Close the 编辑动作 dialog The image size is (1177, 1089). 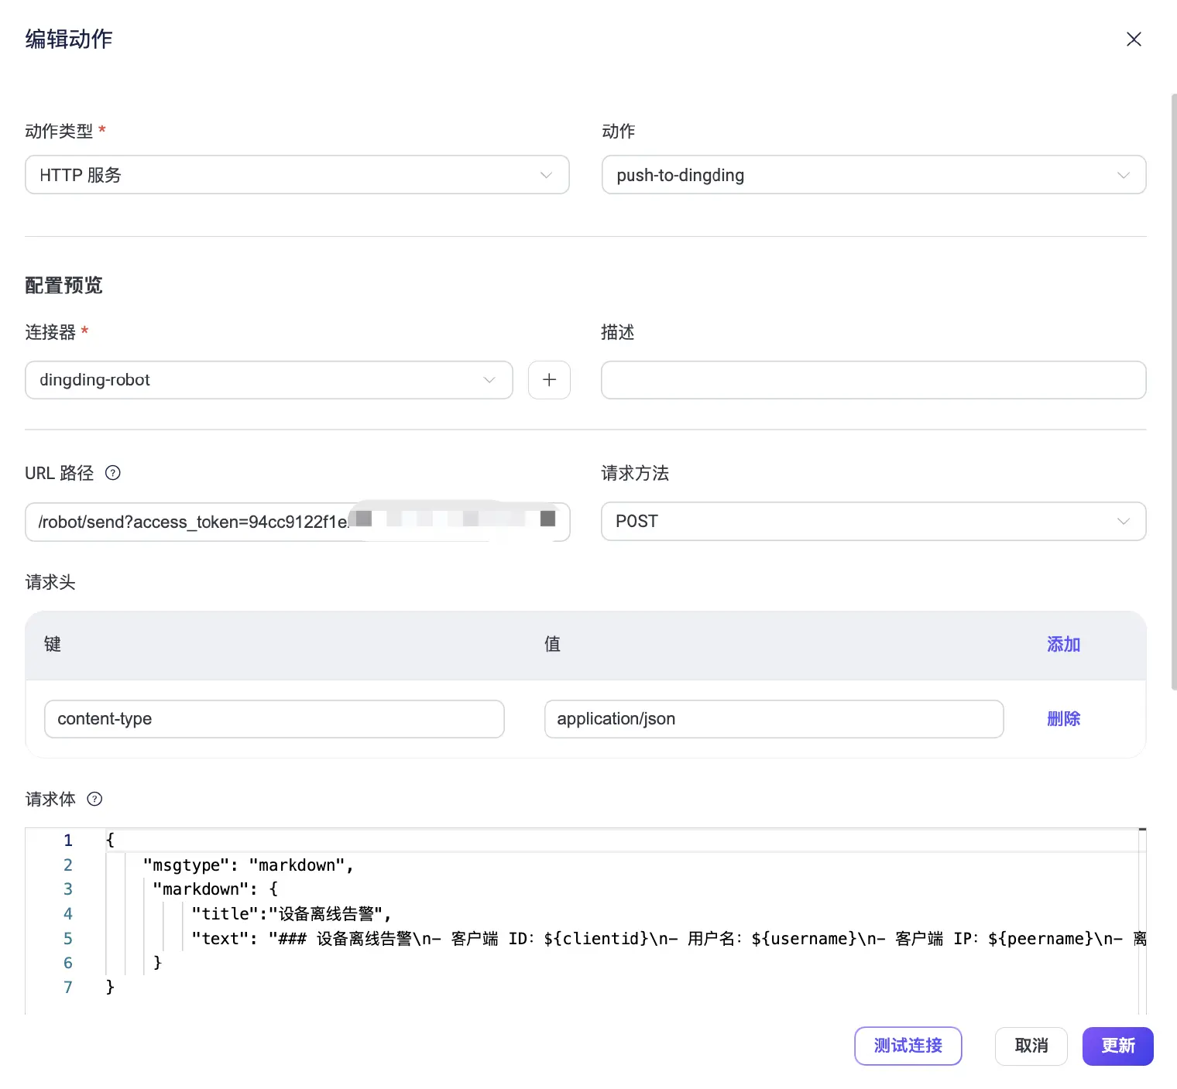pyautogui.click(x=1134, y=39)
